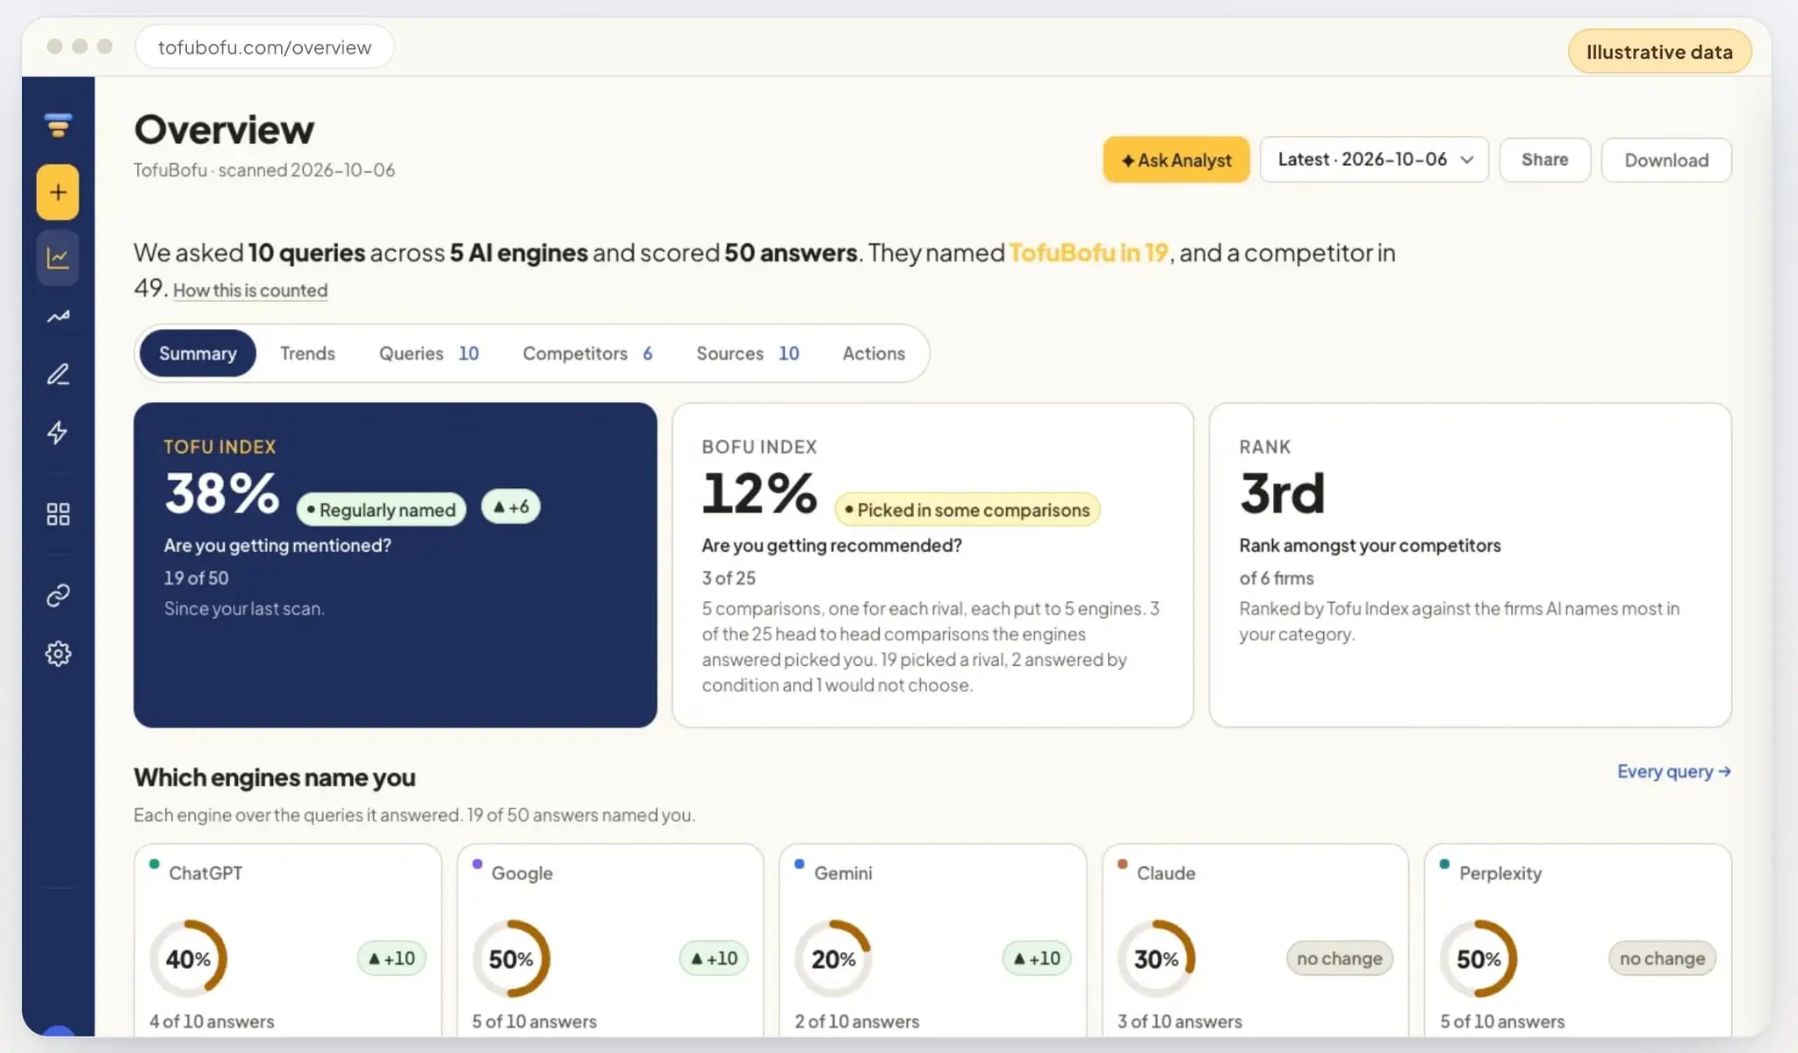The image size is (1798, 1053).
Task: Click the yellow plus button in the sidebar
Action: pyautogui.click(x=58, y=192)
